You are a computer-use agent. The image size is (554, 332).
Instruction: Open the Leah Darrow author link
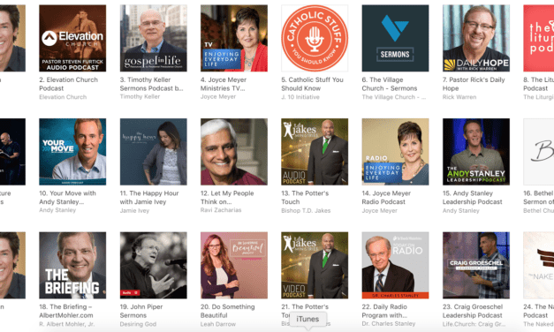(x=218, y=324)
